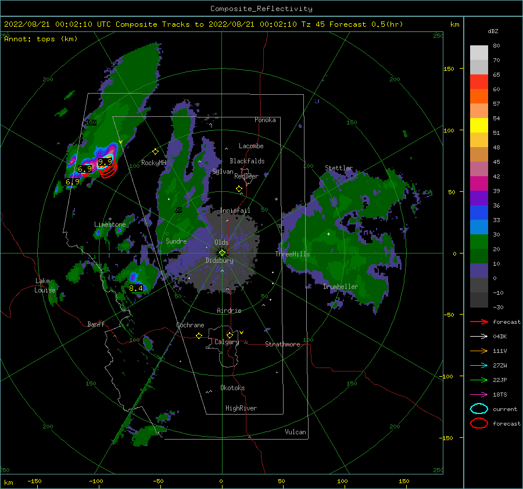The width and height of the screenshot is (523, 489).
Task: Click the magenta 18TS arrow icon
Action: [479, 395]
